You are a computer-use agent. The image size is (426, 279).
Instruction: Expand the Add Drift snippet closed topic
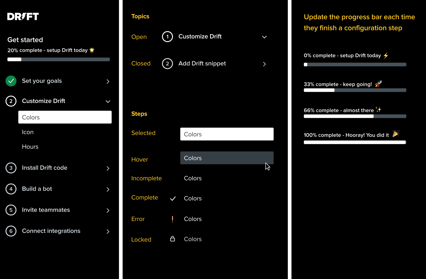[x=264, y=64]
